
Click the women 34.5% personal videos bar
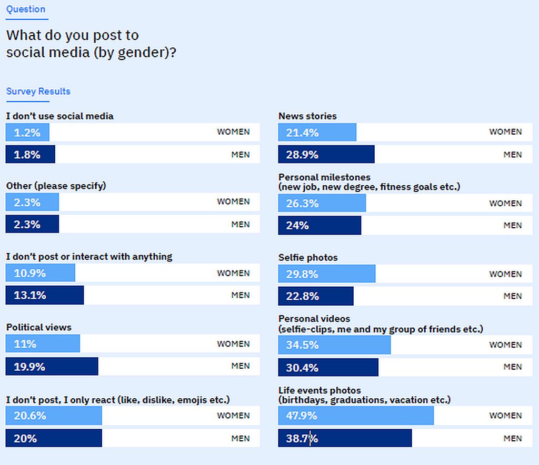tap(335, 345)
